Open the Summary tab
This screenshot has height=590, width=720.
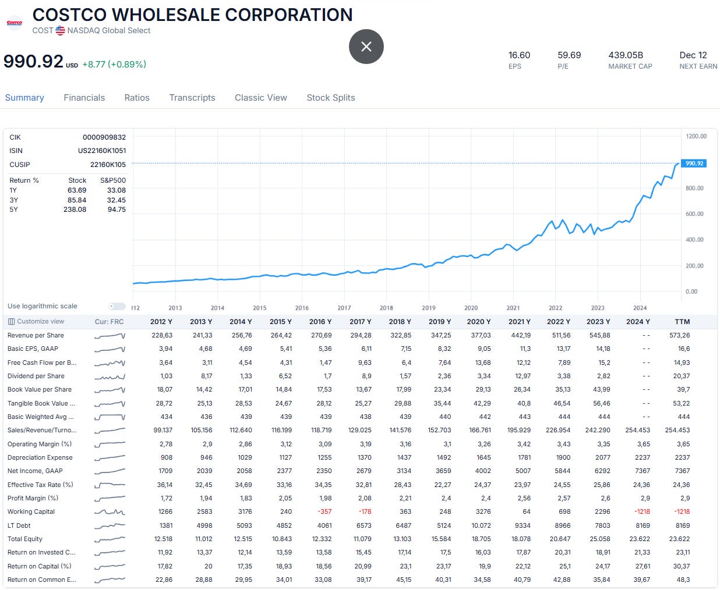click(x=24, y=98)
